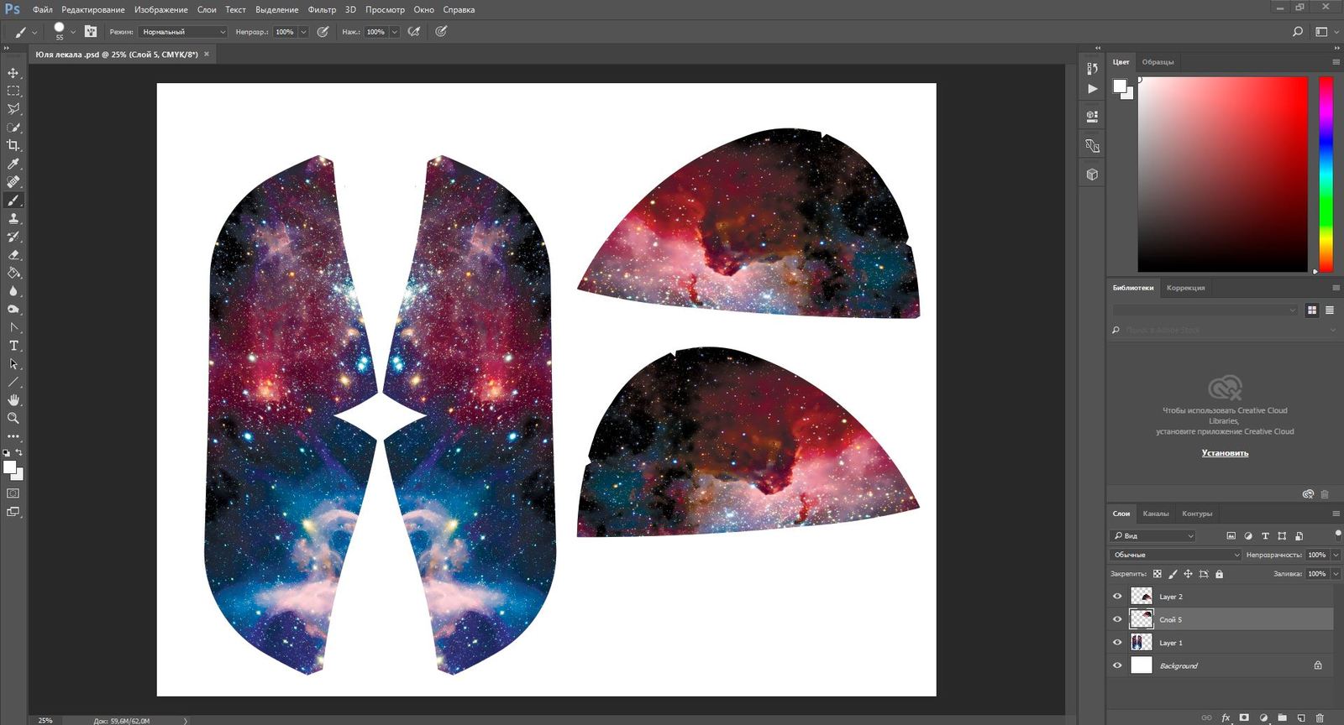Select the Clone Stamp tool
Screen dimensions: 1344x725
click(13, 218)
